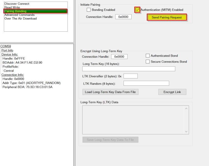This screenshot has width=209, height=166.
Task: Enable the Bonding Enabled checkbox
Action: tap(89, 10)
